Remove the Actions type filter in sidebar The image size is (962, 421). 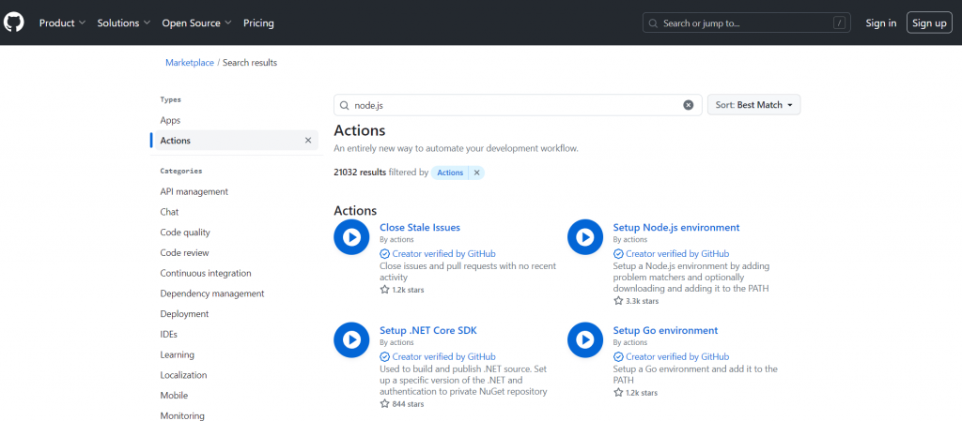tap(308, 140)
